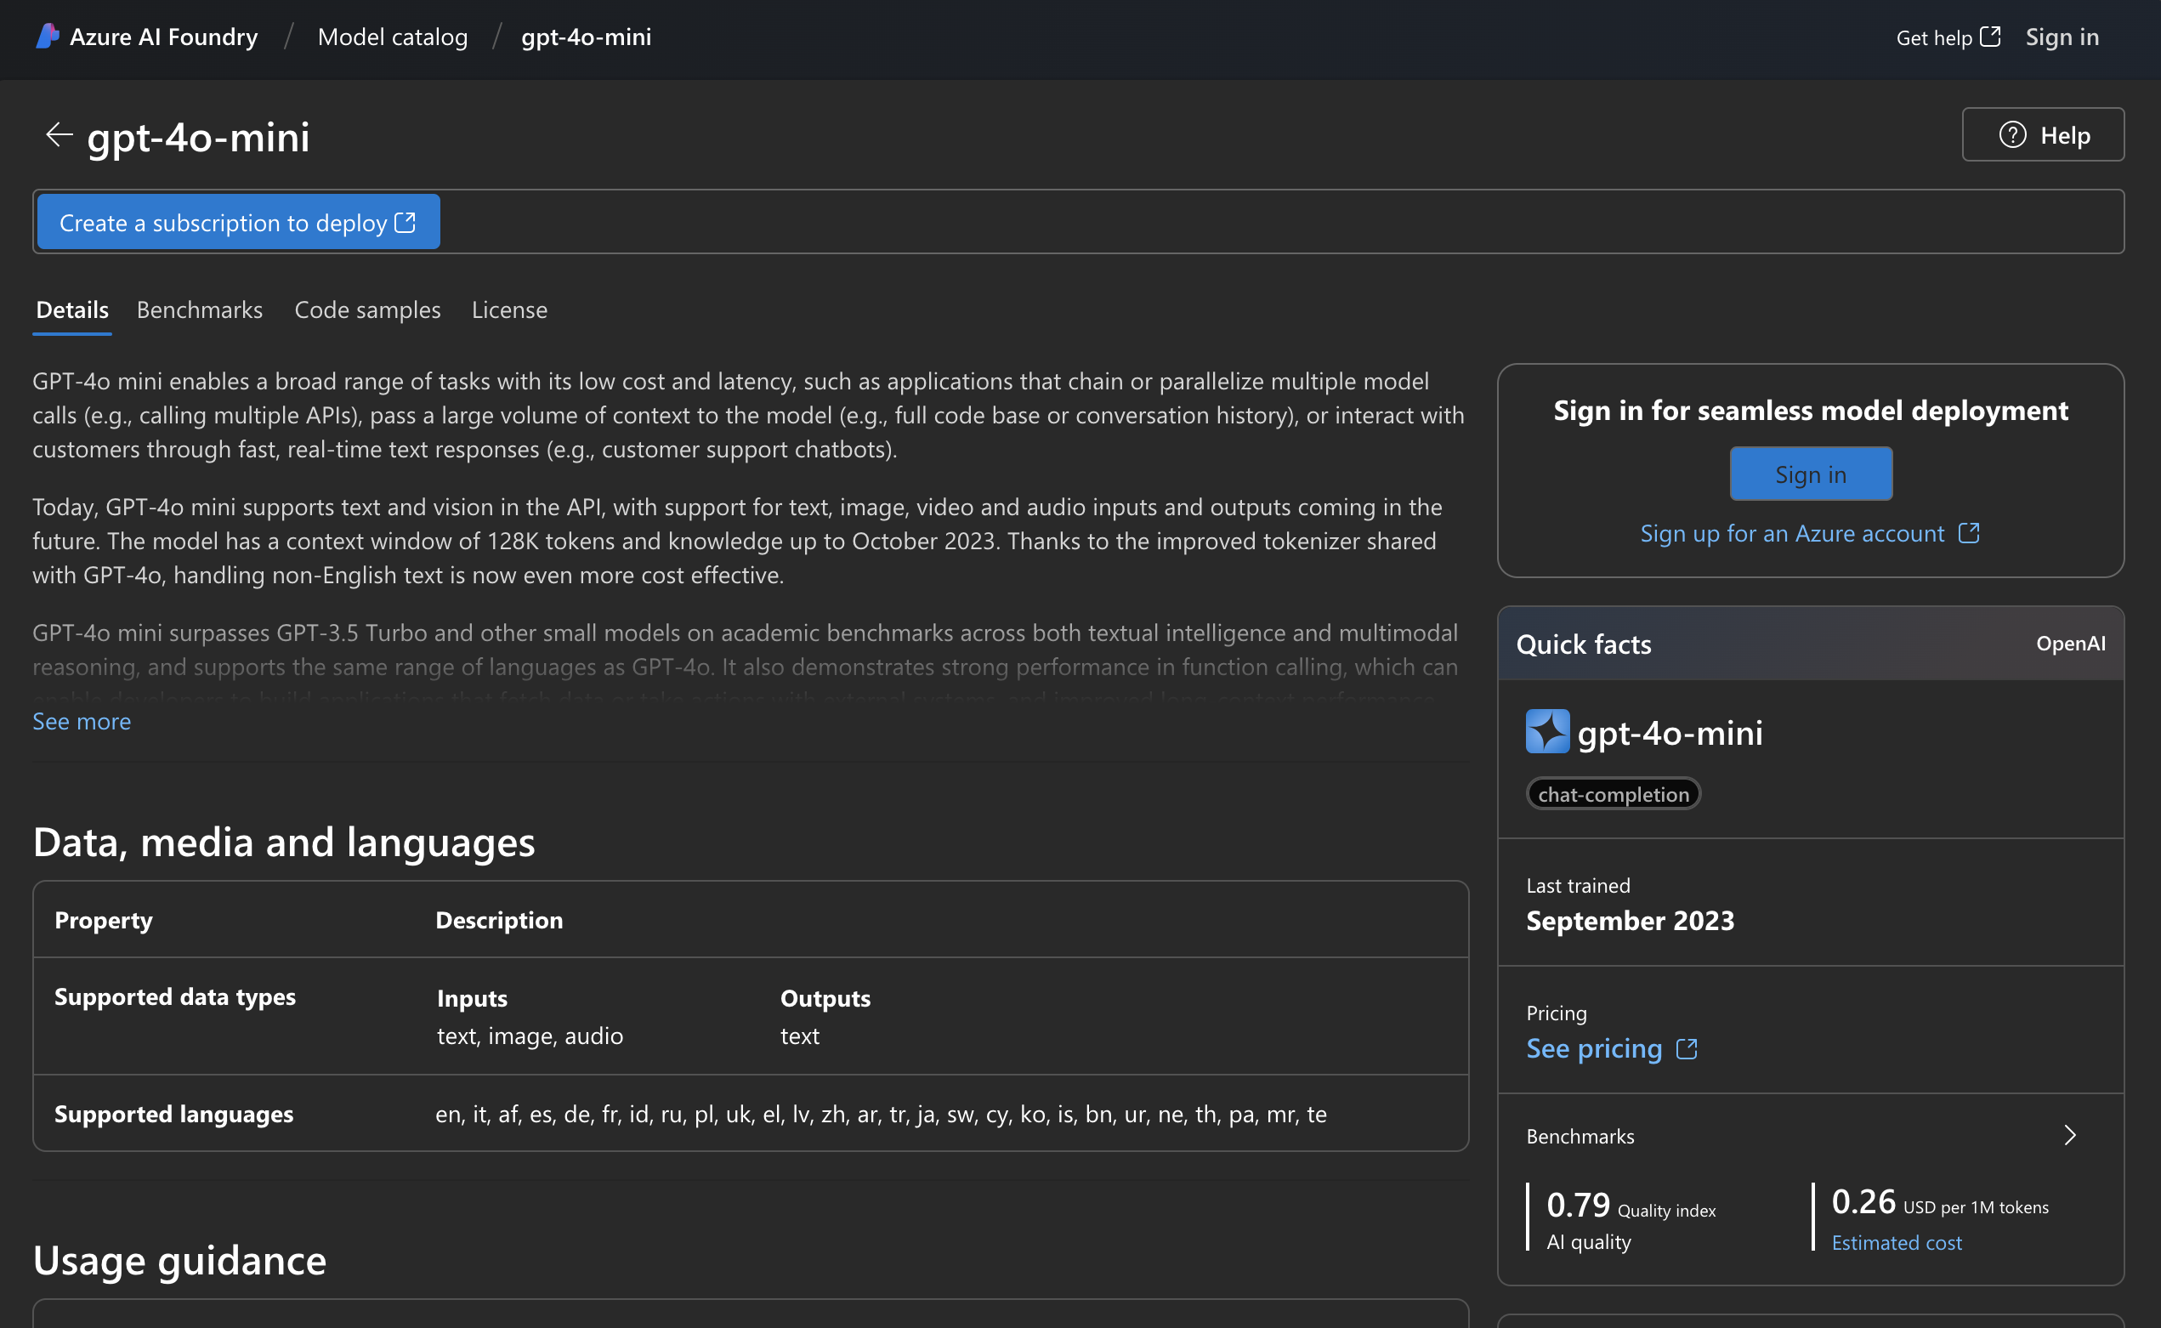Click the Help button
Image resolution: width=2161 pixels, height=1328 pixels.
(x=2043, y=134)
